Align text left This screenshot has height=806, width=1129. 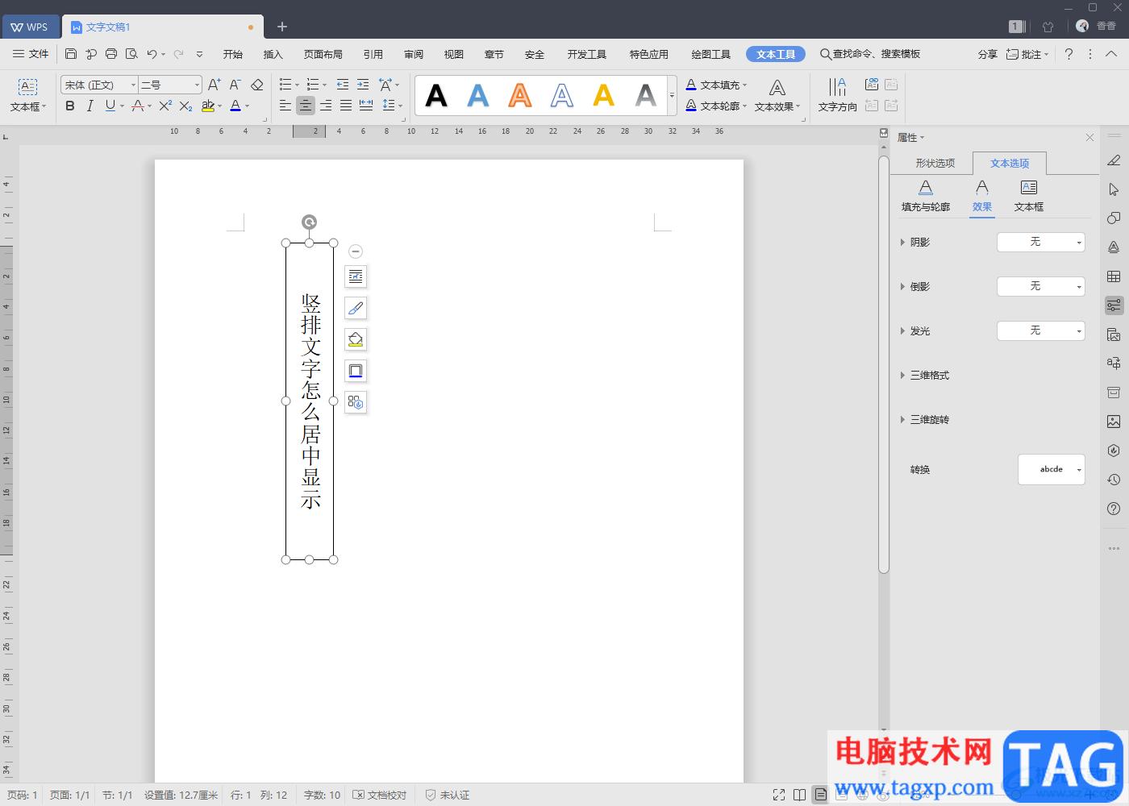tap(285, 106)
